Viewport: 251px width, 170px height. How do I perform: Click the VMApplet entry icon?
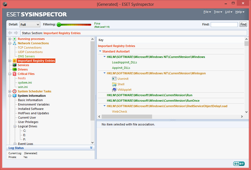coord(114,90)
